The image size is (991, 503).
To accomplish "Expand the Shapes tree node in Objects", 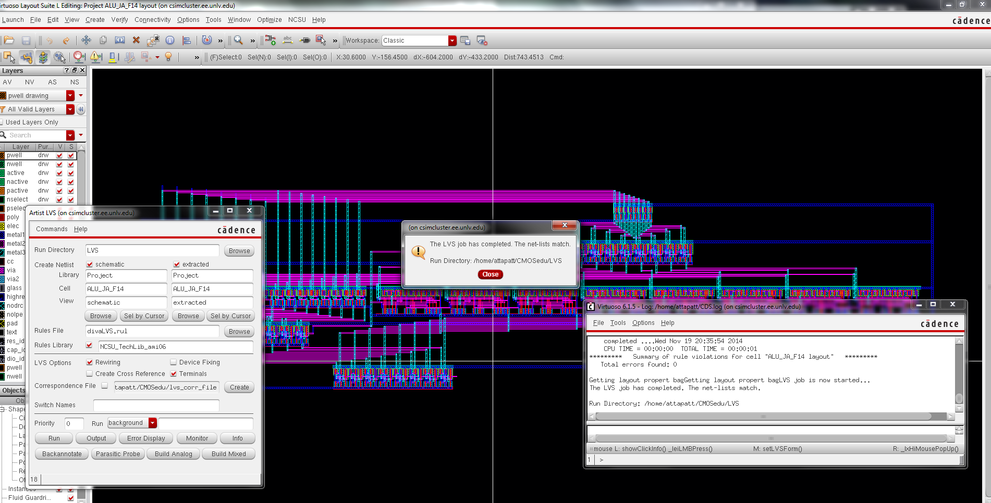I will pos(3,409).
